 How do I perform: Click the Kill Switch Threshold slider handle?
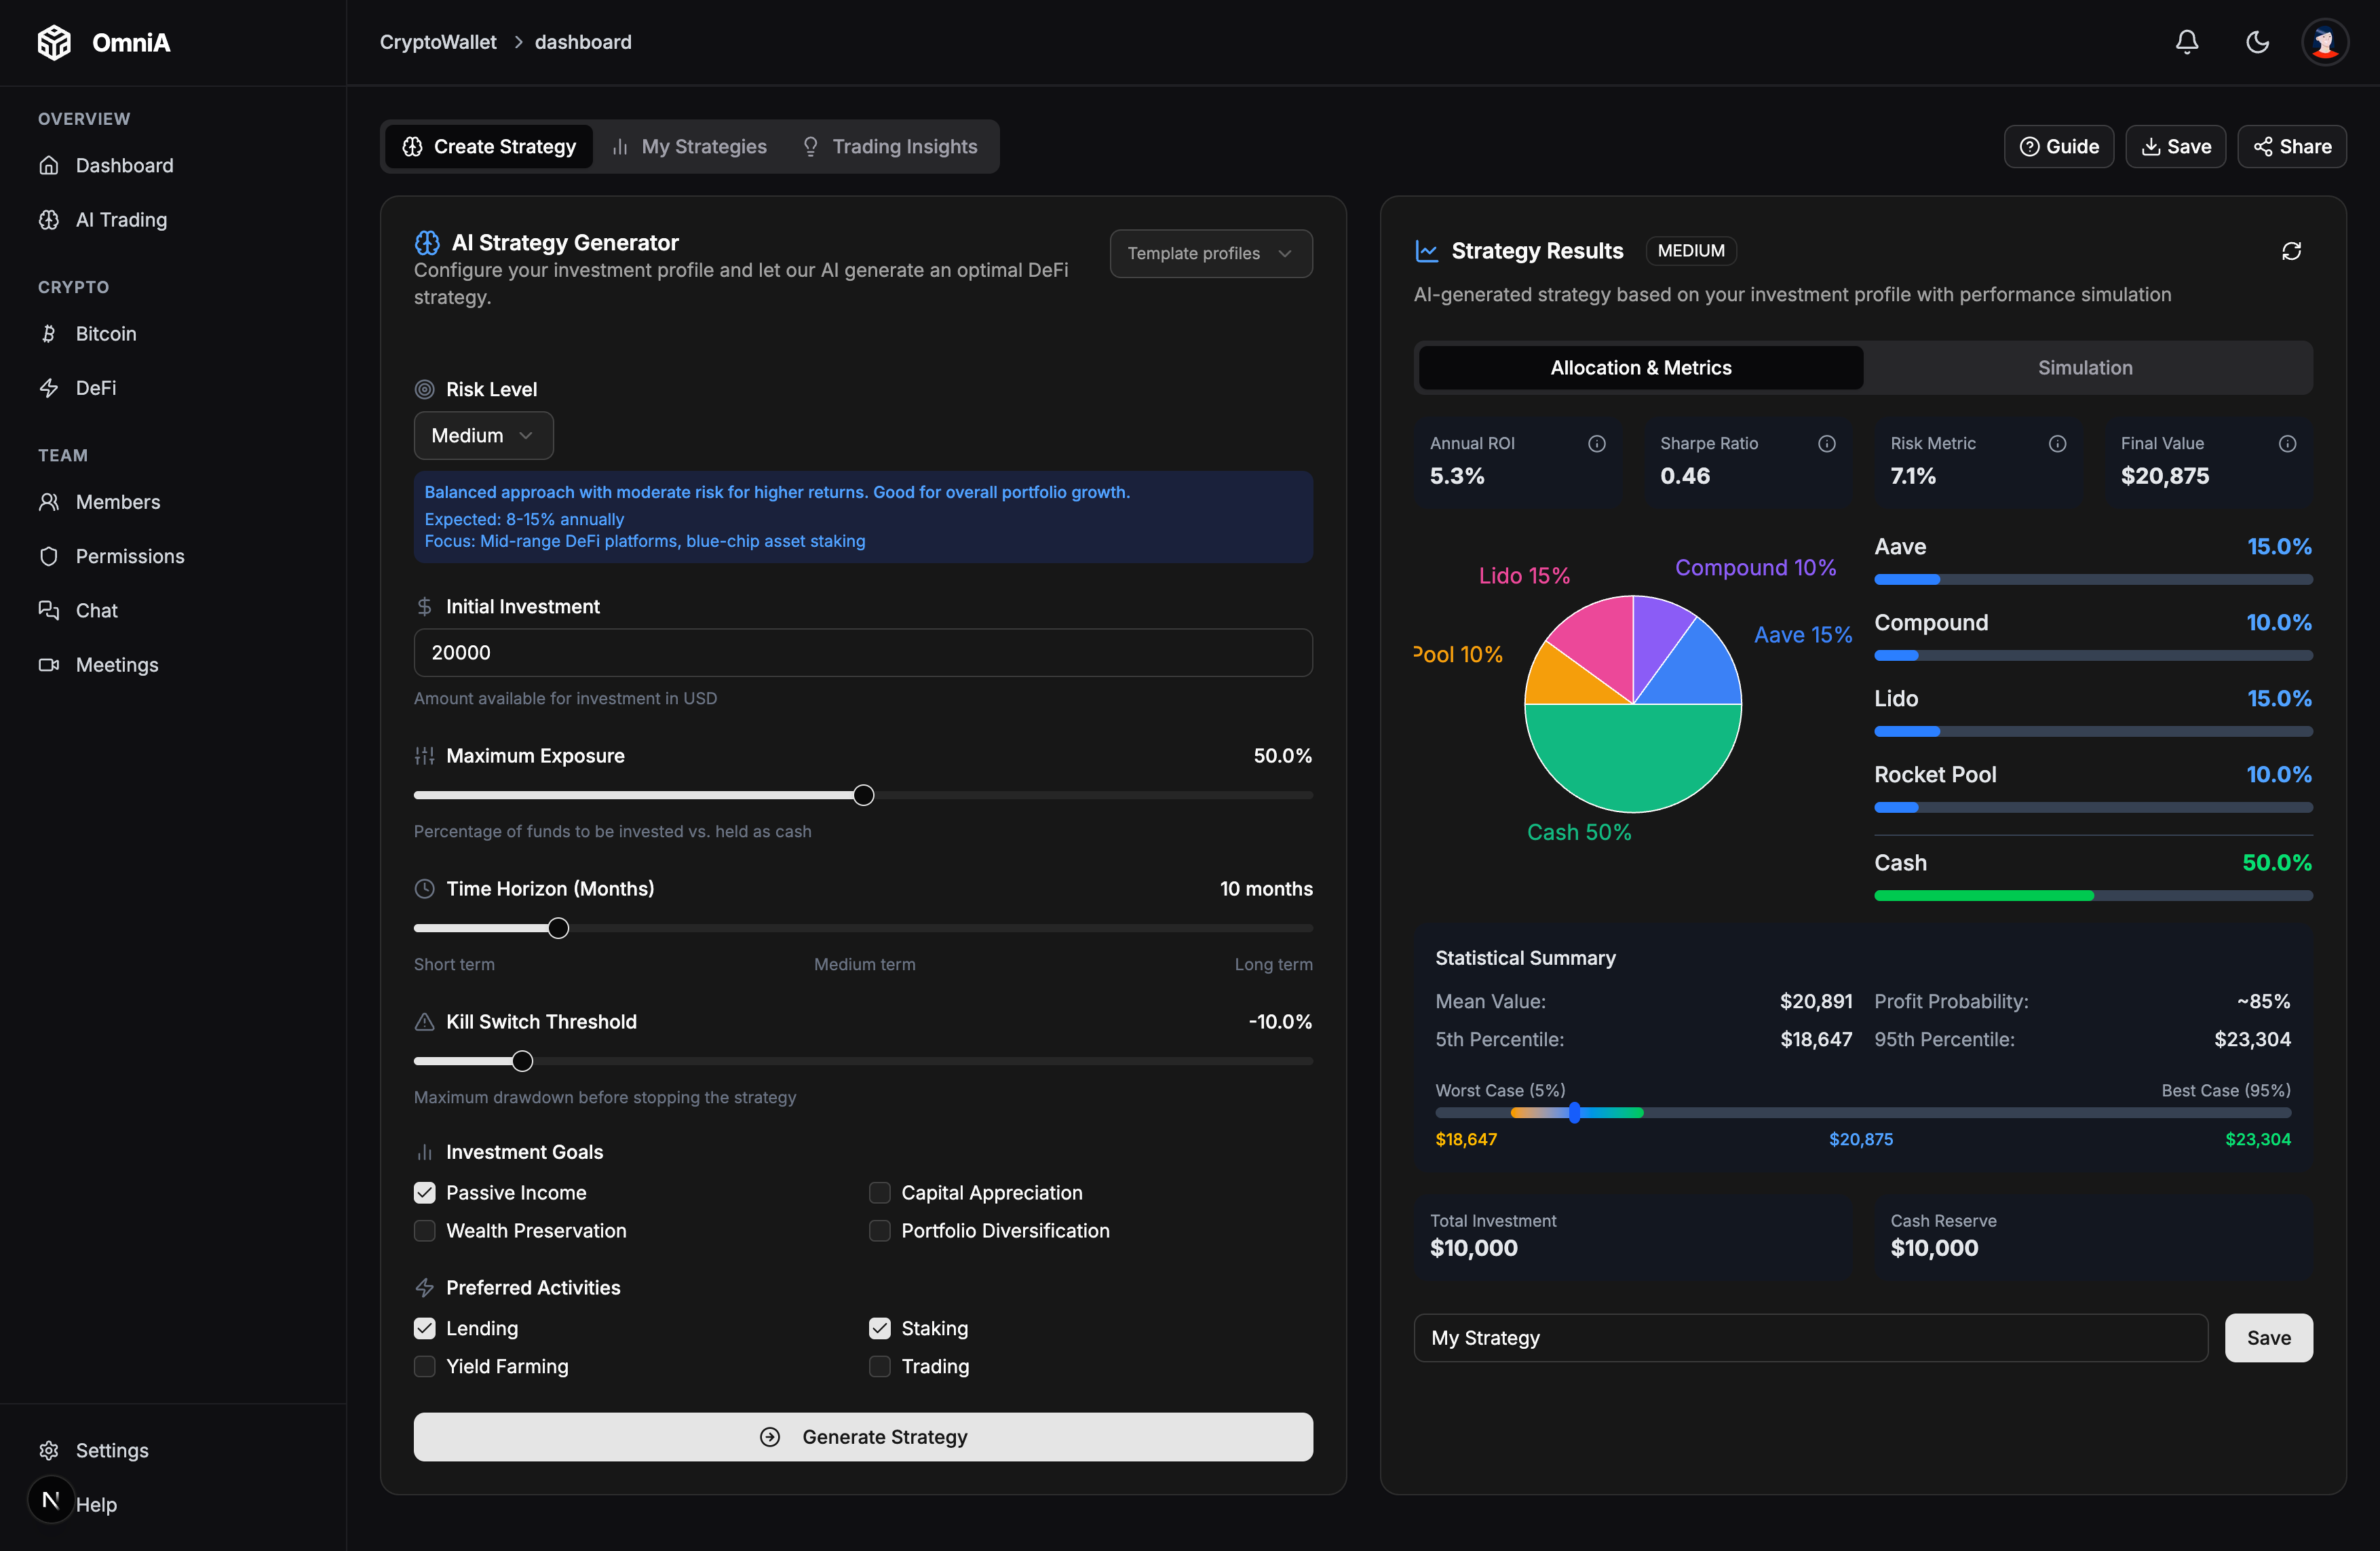coord(522,1061)
